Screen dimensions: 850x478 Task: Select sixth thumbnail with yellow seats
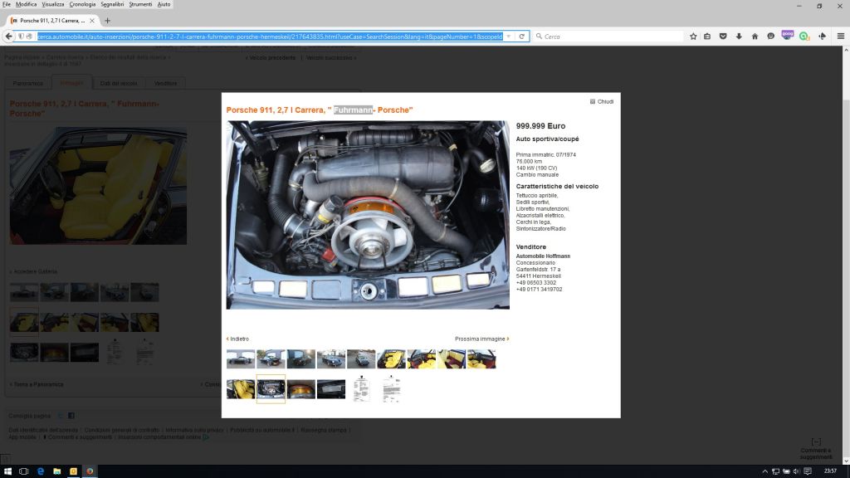(391, 358)
